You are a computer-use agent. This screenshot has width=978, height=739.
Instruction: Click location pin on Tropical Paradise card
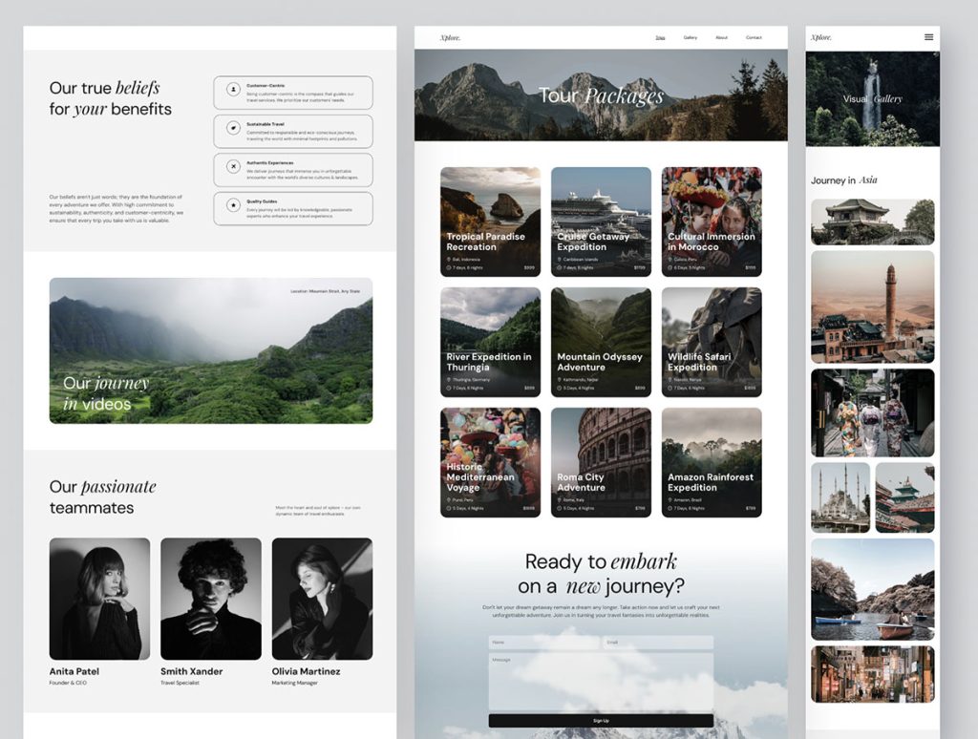point(449,259)
